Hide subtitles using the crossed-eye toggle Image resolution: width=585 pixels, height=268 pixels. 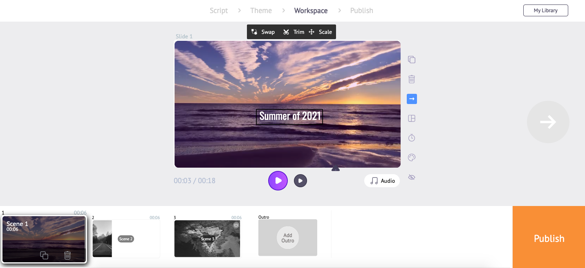click(412, 177)
